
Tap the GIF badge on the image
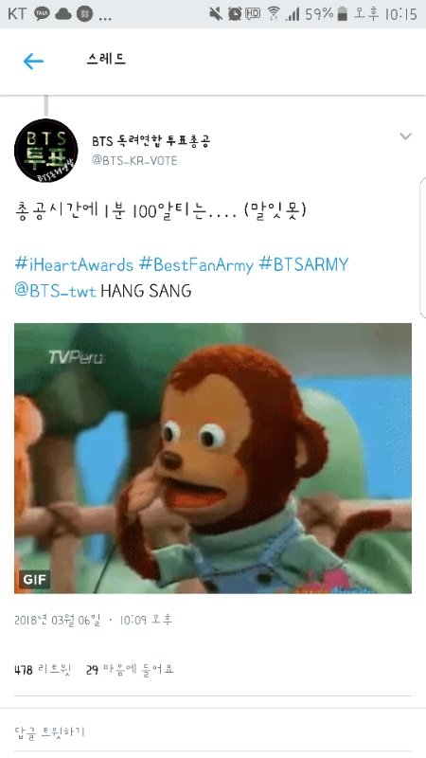(x=35, y=579)
